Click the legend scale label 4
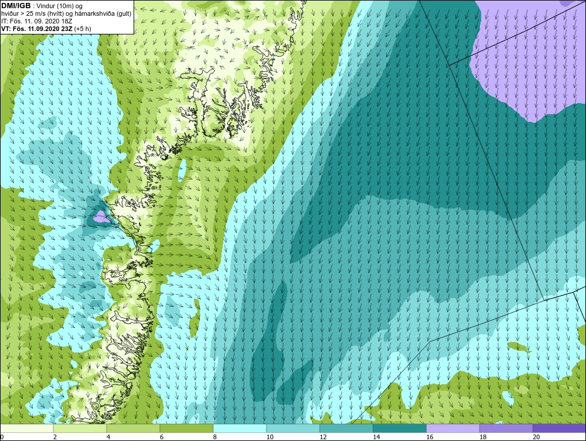Viewport: 586px width, 441px height. click(x=108, y=437)
